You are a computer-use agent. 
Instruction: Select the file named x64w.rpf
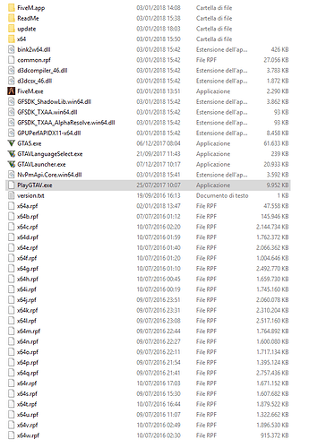point(28,435)
